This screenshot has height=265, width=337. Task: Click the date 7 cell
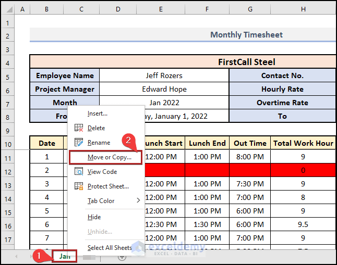click(47, 238)
